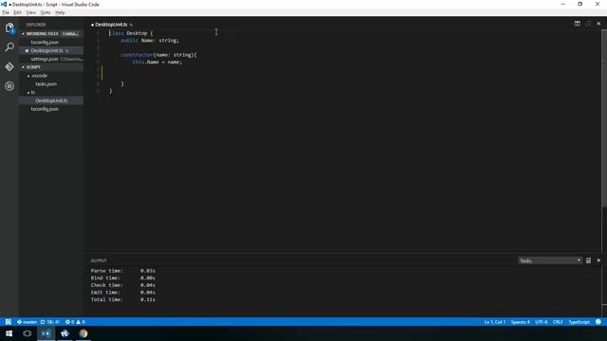Screen dimensions: 607x341
Task: Click the 'public Name: string;' code line
Action: 150,40
